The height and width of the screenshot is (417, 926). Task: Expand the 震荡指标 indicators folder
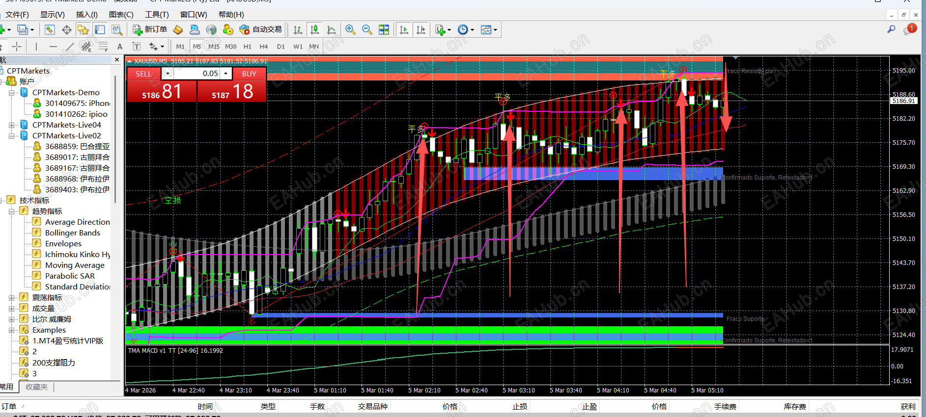(11, 298)
